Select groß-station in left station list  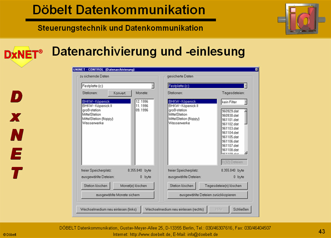[x=106, y=110]
